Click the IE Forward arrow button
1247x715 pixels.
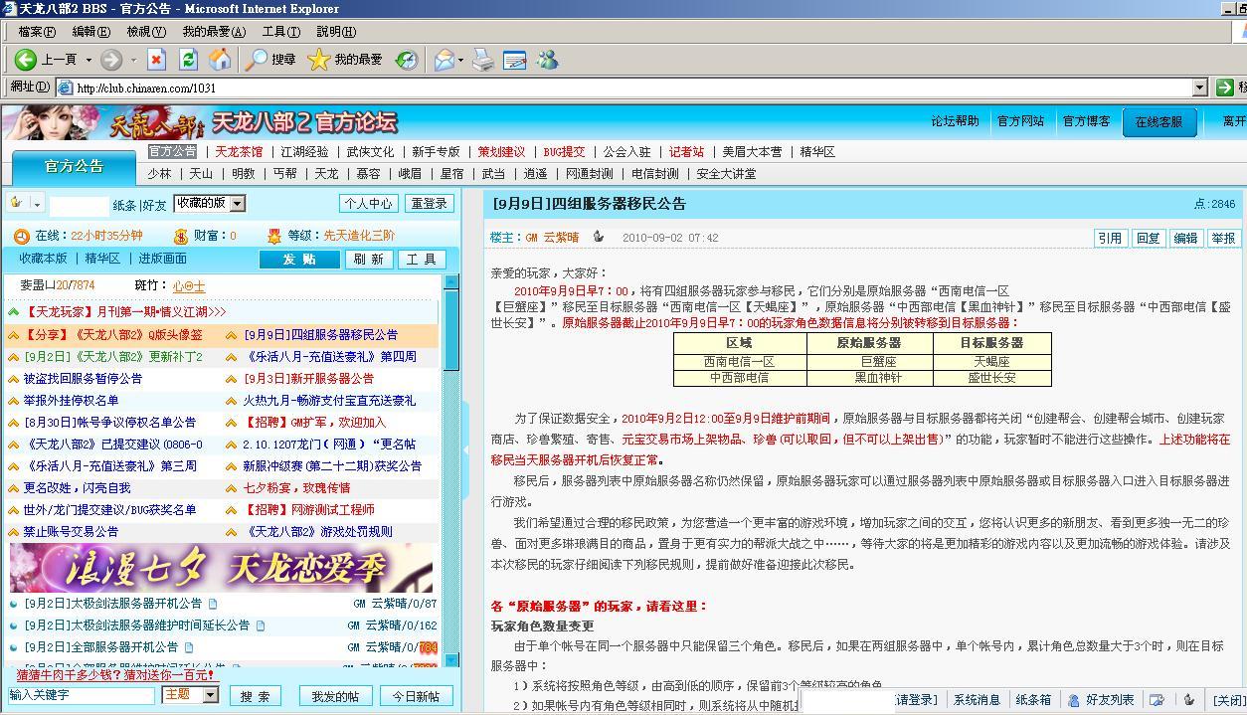111,60
